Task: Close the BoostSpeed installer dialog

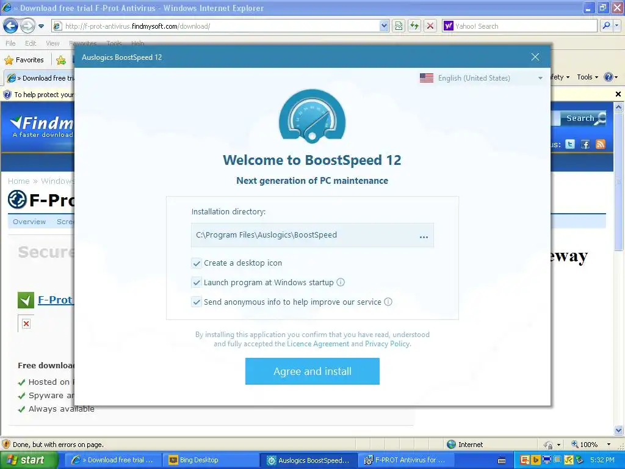Action: pyautogui.click(x=535, y=57)
